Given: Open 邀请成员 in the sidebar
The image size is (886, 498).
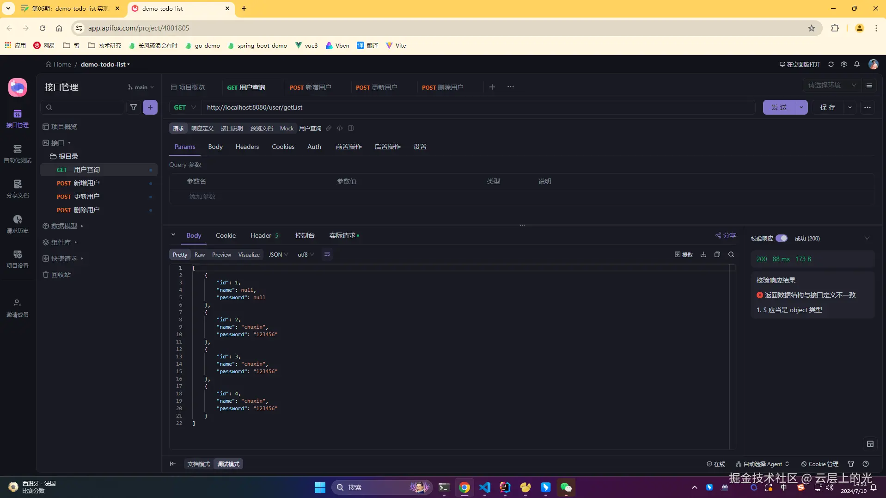Looking at the screenshot, I should 18,308.
